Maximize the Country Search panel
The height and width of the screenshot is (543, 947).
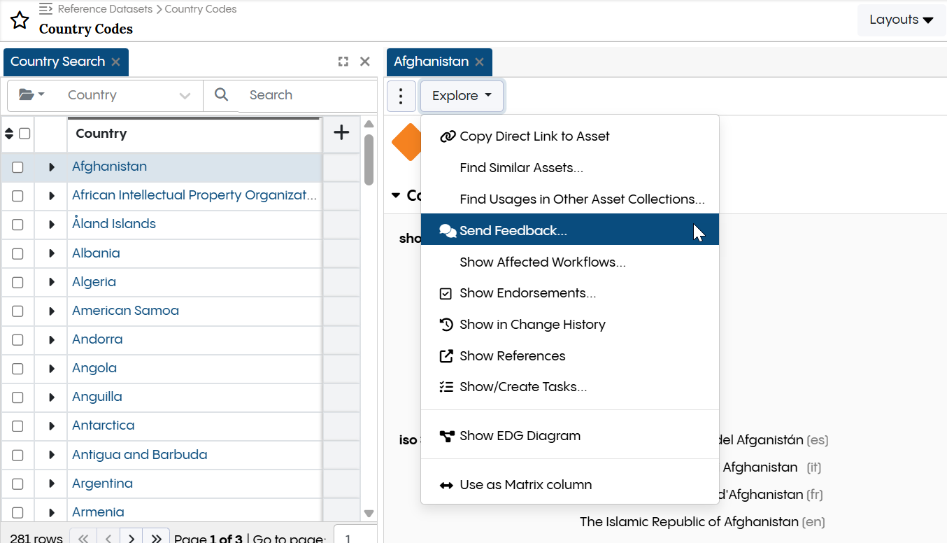pos(343,62)
